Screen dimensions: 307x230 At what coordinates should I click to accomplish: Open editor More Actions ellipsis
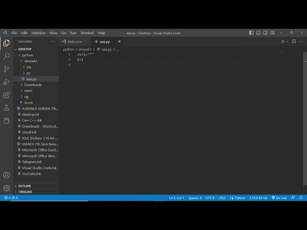pyautogui.click(x=301, y=42)
